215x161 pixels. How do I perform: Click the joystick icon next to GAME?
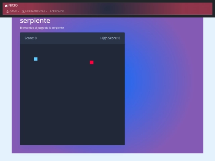pyautogui.click(x=8, y=12)
